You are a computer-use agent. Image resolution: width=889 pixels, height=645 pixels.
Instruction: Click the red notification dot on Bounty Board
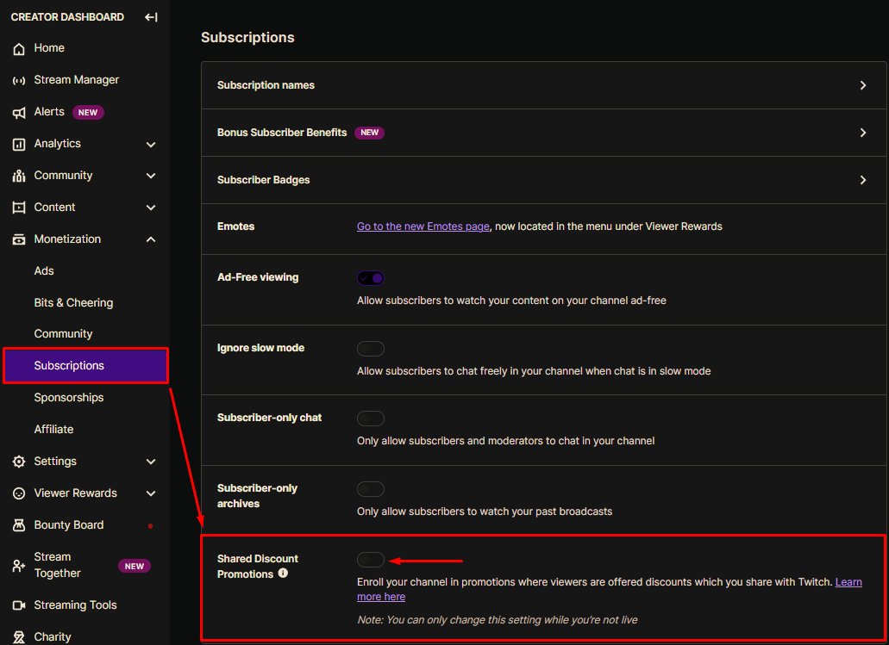[150, 526]
